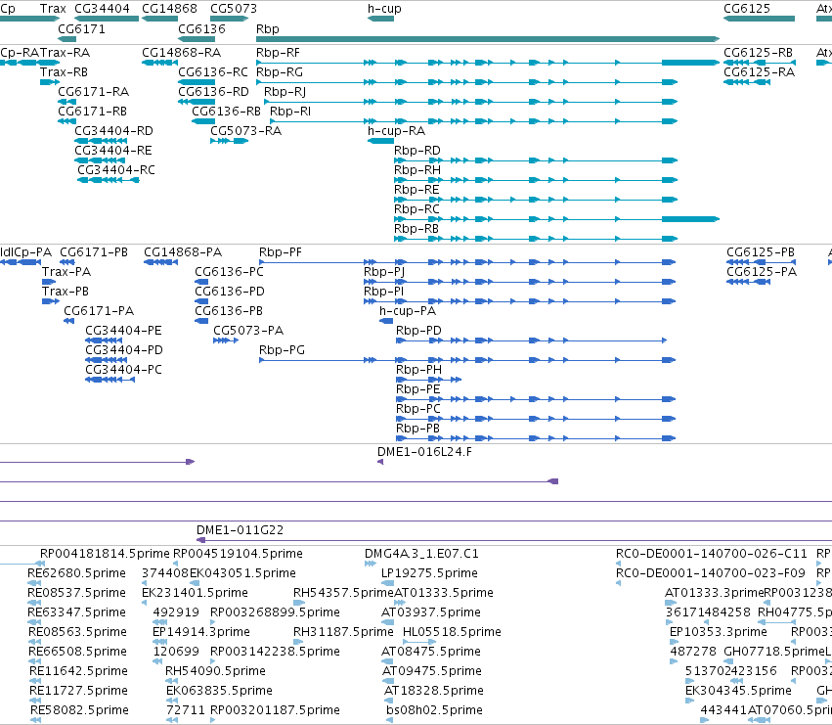832x725 pixels.
Task: Open the Rbp-PF protein label
Action: tap(281, 252)
